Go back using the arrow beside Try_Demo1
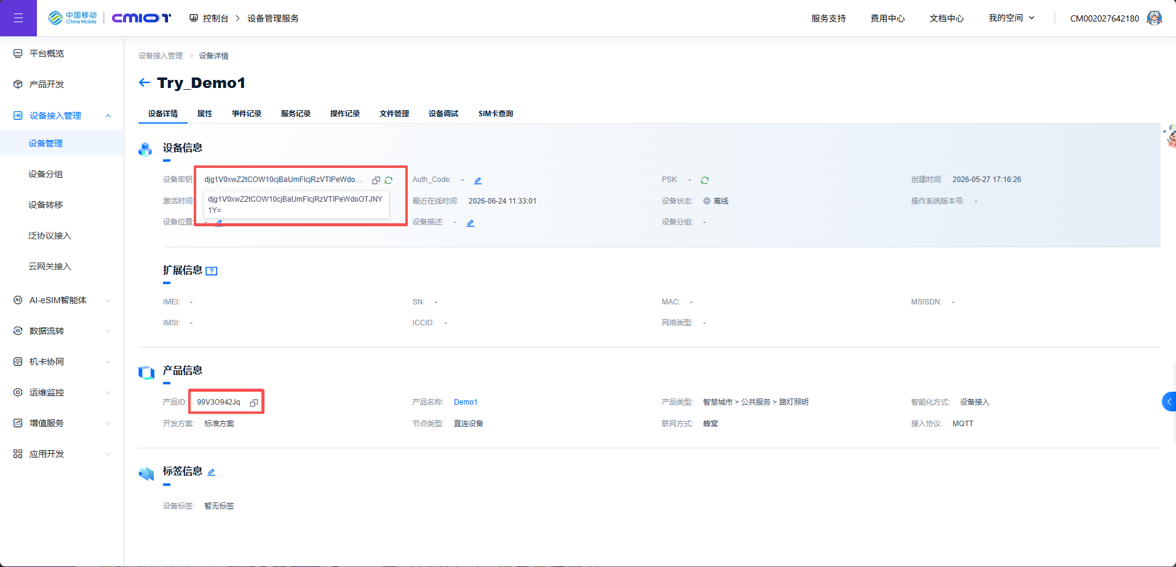The height and width of the screenshot is (567, 1176). point(145,82)
